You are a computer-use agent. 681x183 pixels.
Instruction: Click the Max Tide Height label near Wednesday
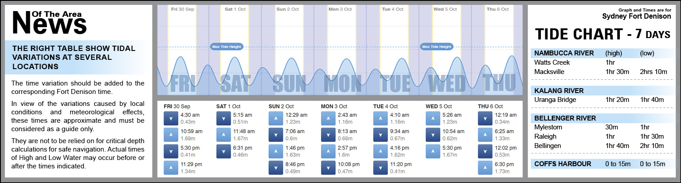[437, 47]
